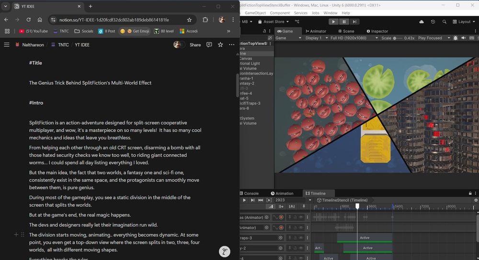Viewport: 479px width, 260px height.
Task: Bookmark the page with address-bar star
Action: pyautogui.click(x=189, y=20)
